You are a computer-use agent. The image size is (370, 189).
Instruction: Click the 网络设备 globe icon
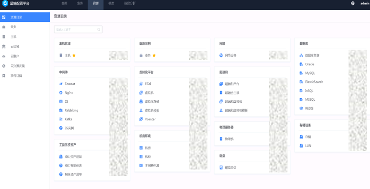(x=221, y=56)
